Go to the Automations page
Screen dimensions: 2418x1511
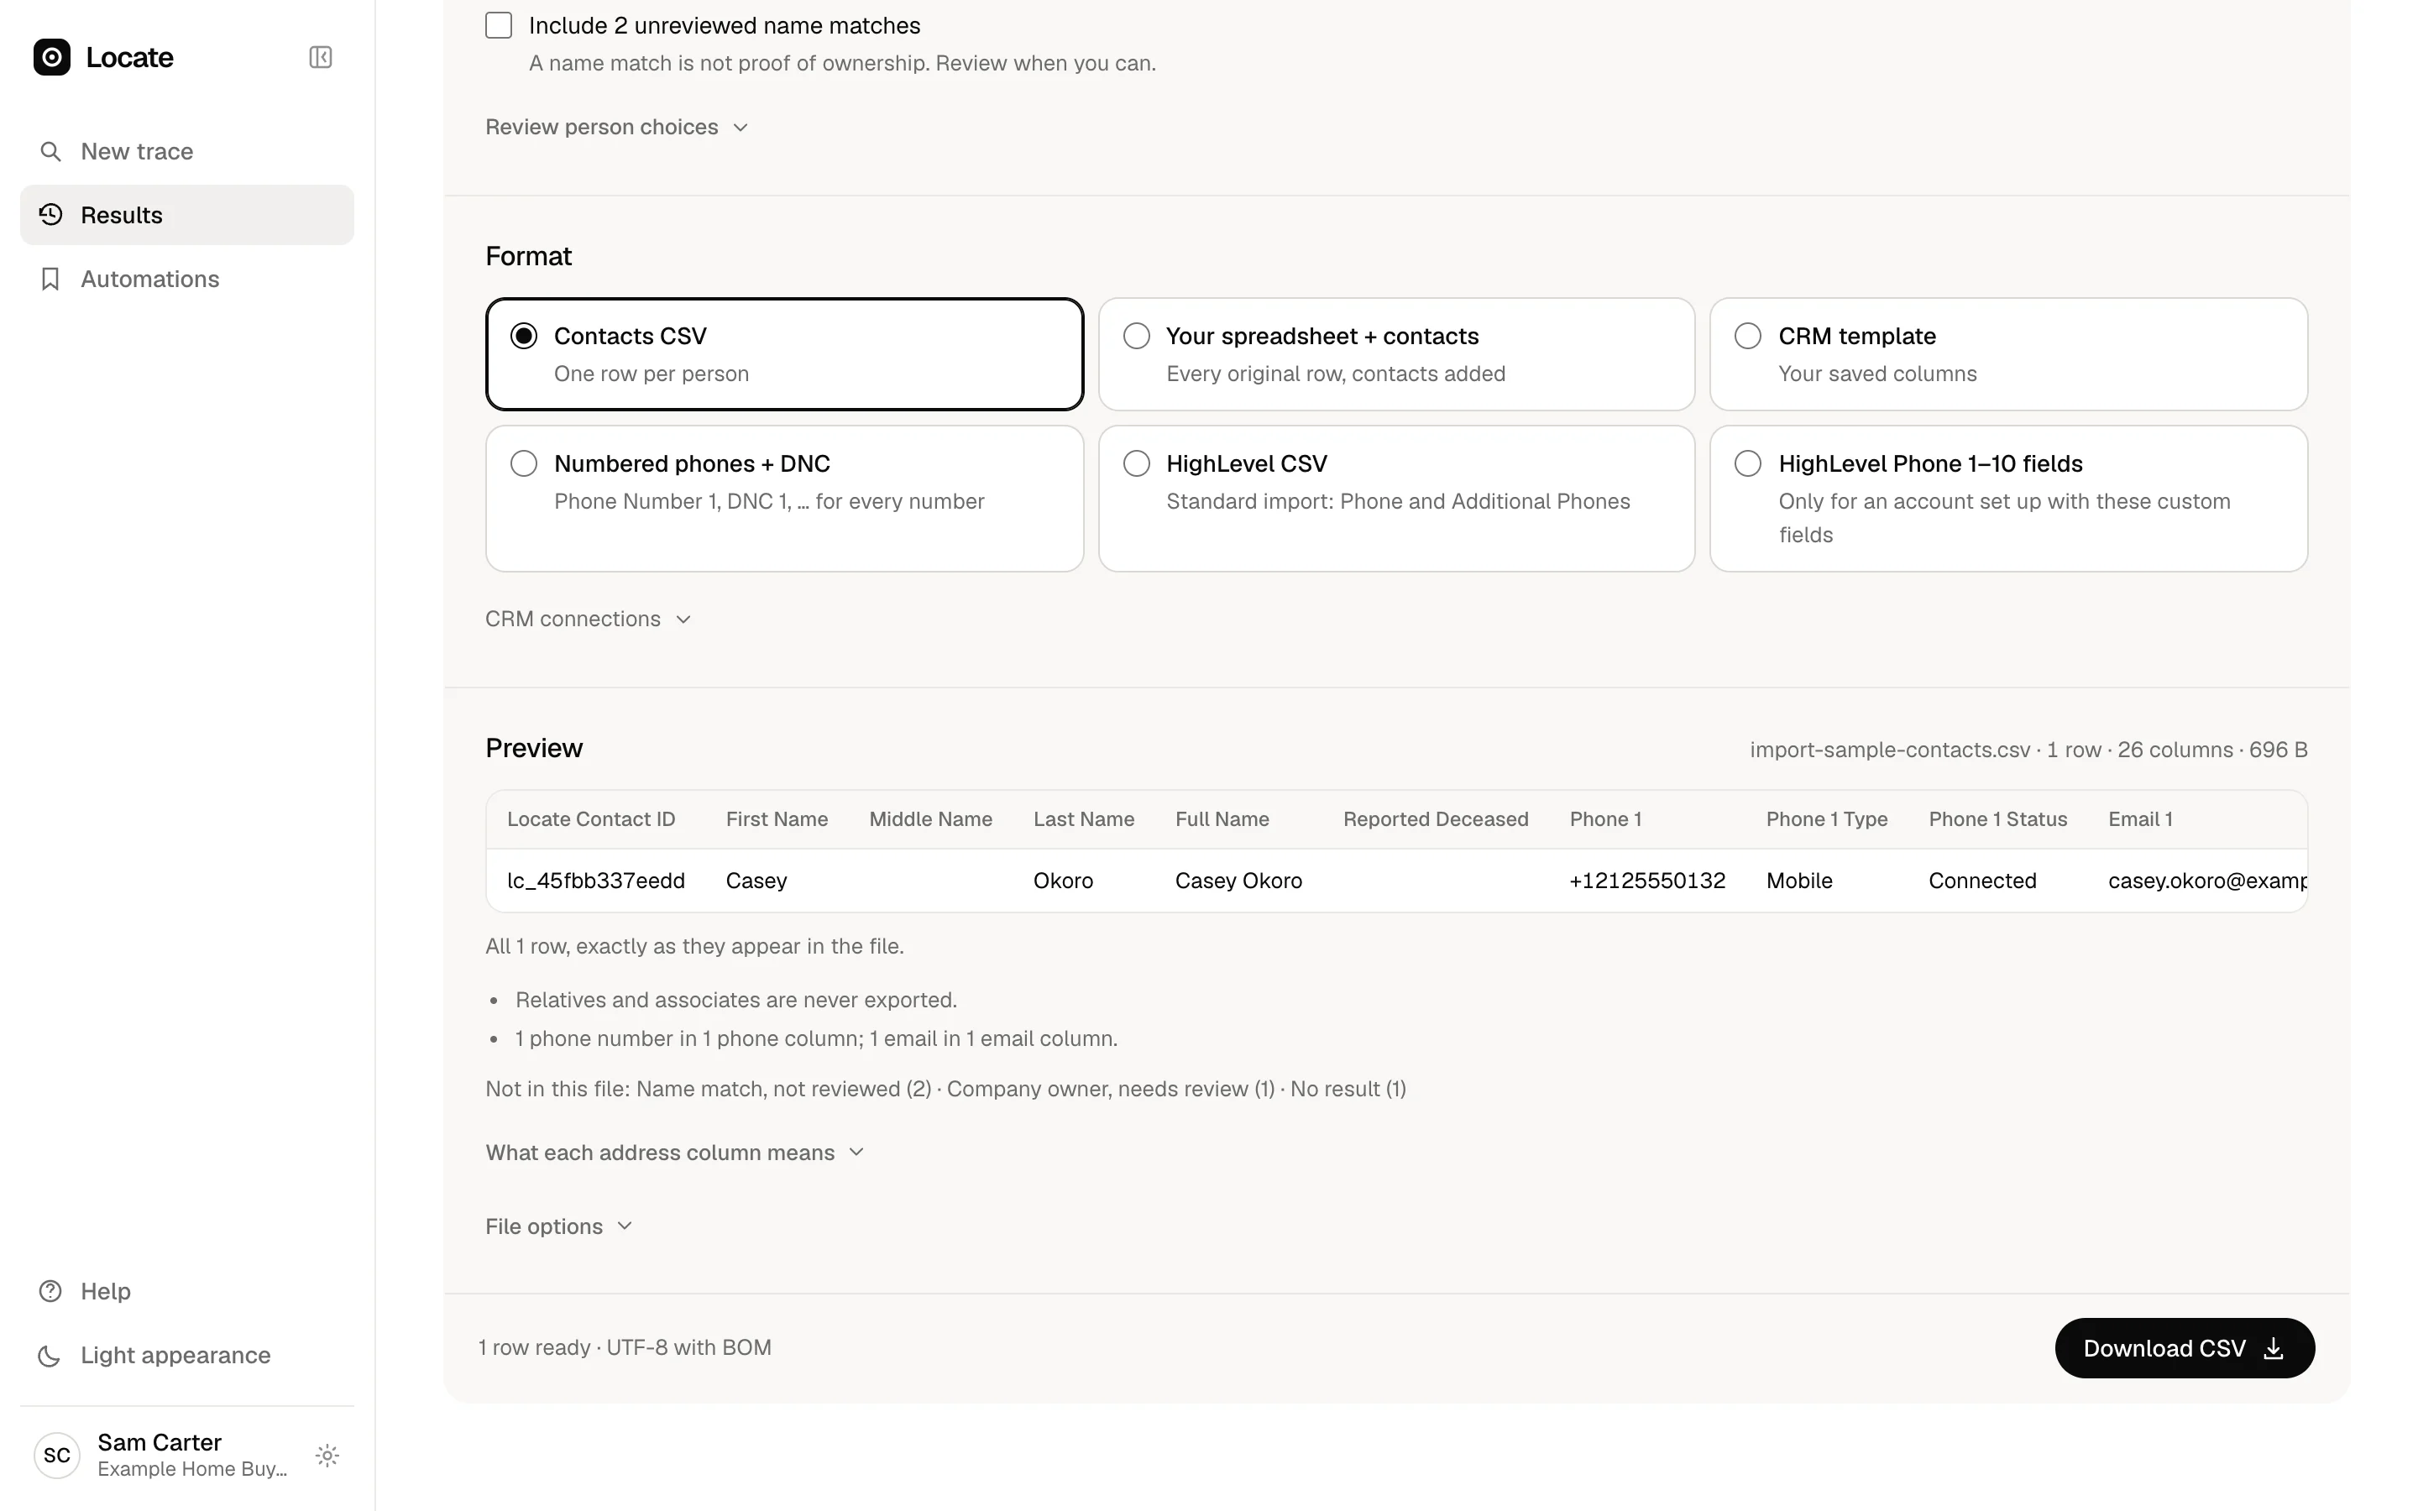point(187,279)
